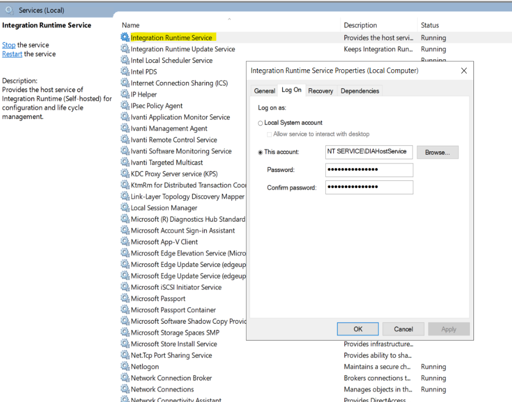The height and width of the screenshot is (402, 512).
Task: Click Stop the service link
Action: point(9,45)
